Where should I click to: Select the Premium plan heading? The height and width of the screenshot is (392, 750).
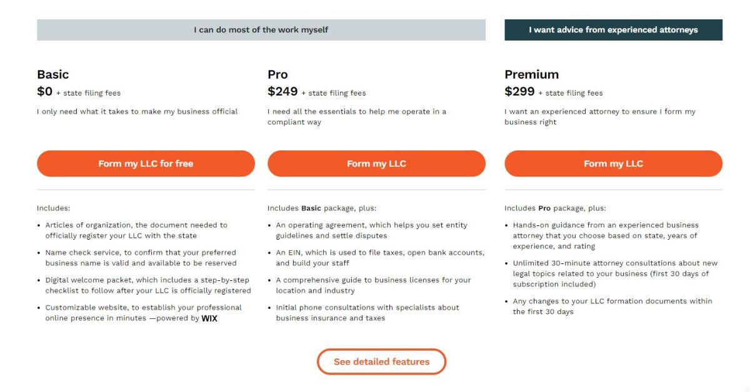point(532,74)
